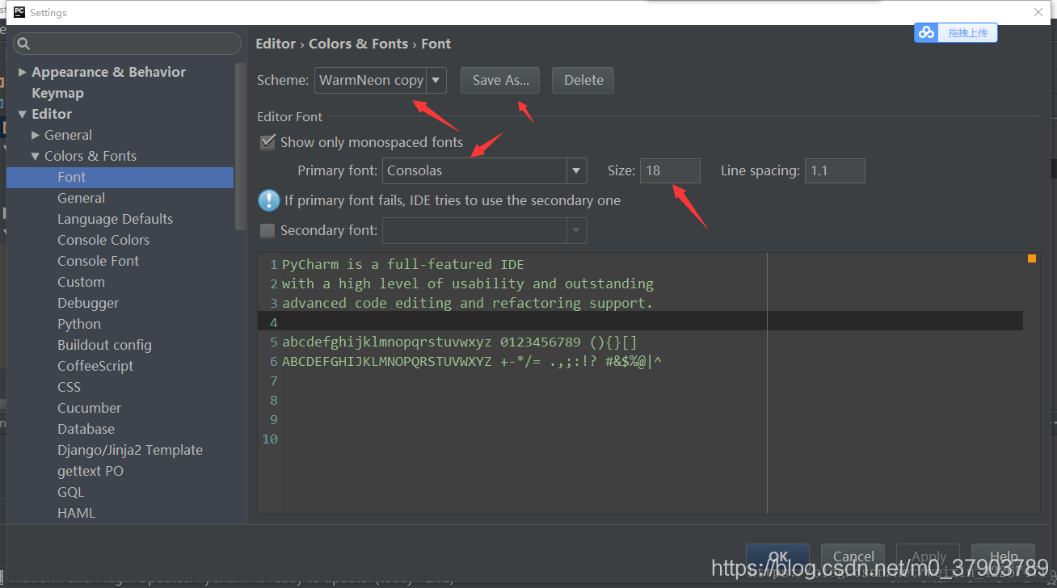Close the Settings dialog window
This screenshot has height=588, width=1057.
[x=1038, y=12]
